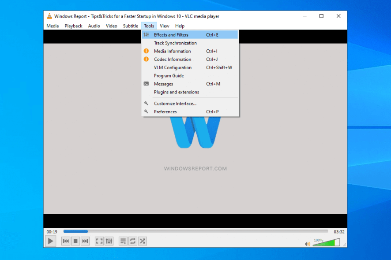
Task: Close the VLC media player window
Action: pyautogui.click(x=338, y=16)
